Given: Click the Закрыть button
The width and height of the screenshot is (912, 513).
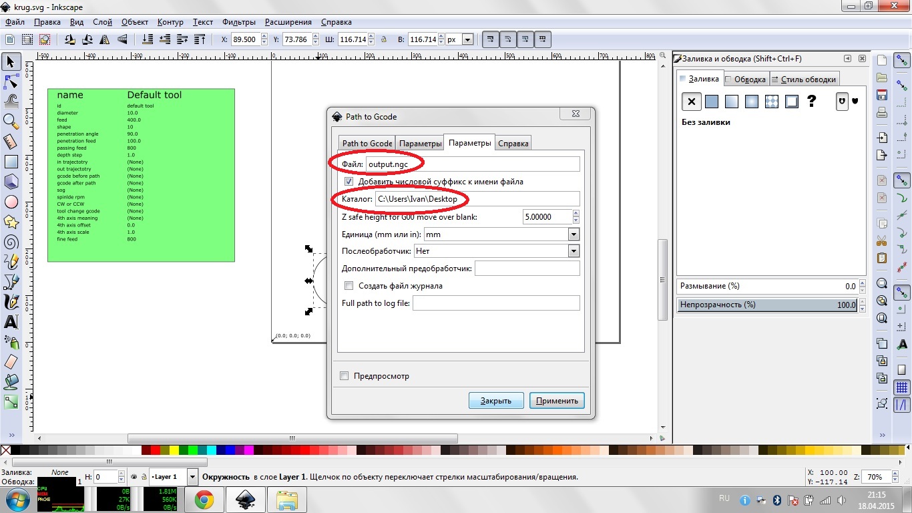Looking at the screenshot, I should click(496, 401).
